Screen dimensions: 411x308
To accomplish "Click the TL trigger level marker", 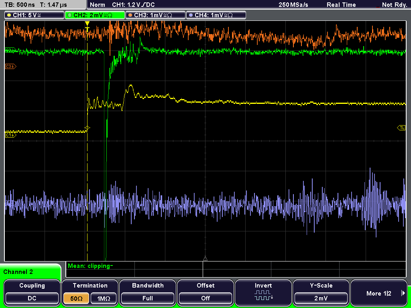I will (401, 128).
